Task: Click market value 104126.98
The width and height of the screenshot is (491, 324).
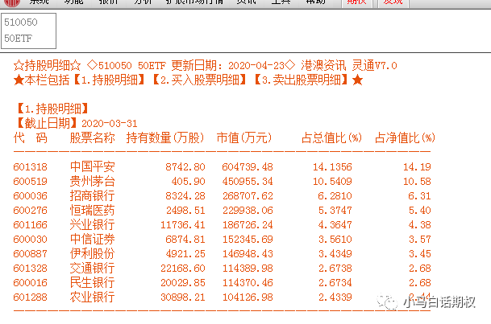Action: click(x=248, y=297)
